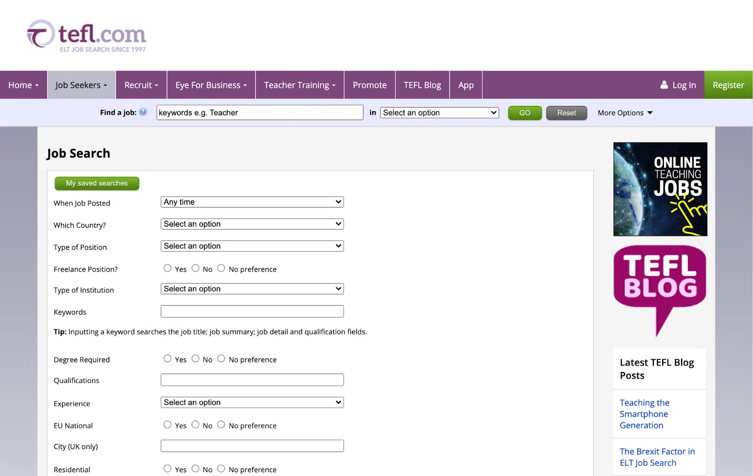The image size is (753, 476).
Task: Click the Qualifications text field
Action: (252, 380)
